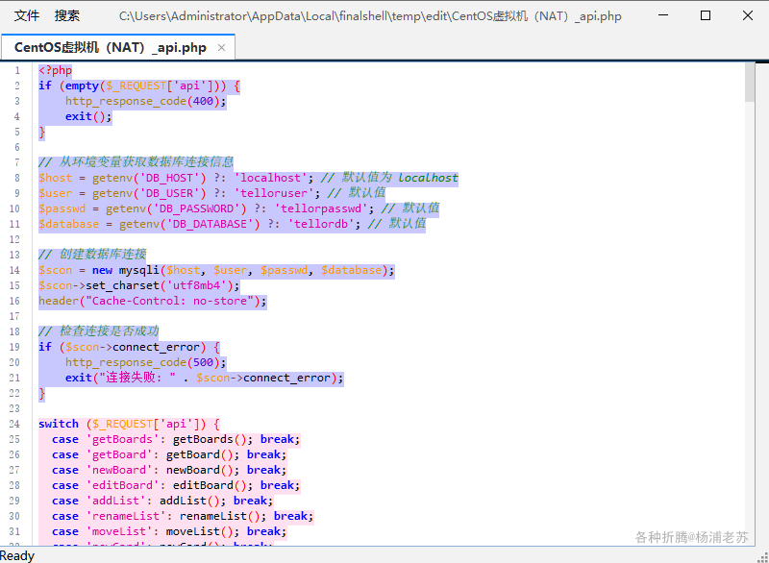The height and width of the screenshot is (563, 769).
Task: Click the comment '检查连接是否成功'
Action: (110, 331)
